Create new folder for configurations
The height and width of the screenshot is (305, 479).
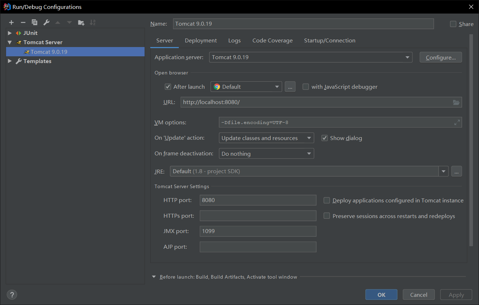tap(81, 22)
